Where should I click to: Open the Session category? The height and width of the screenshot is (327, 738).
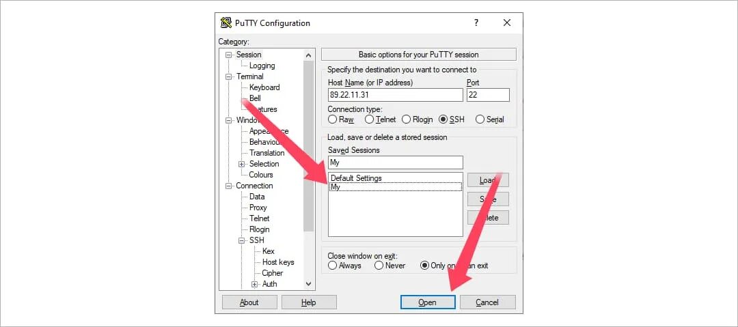(249, 55)
